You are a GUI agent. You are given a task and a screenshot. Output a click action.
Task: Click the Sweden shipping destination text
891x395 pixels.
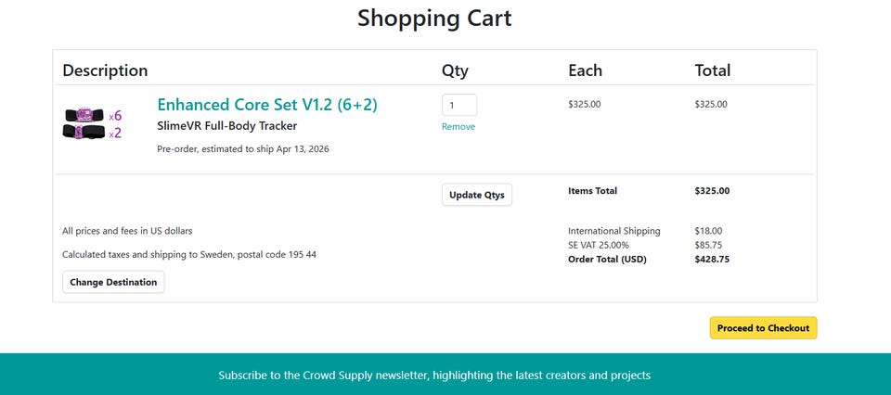(188, 254)
